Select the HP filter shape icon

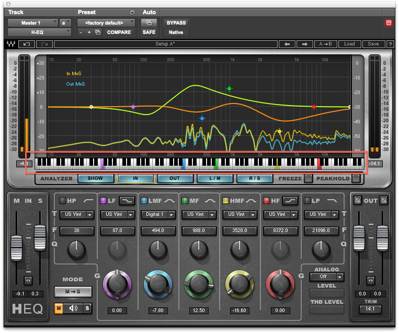coord(88,201)
